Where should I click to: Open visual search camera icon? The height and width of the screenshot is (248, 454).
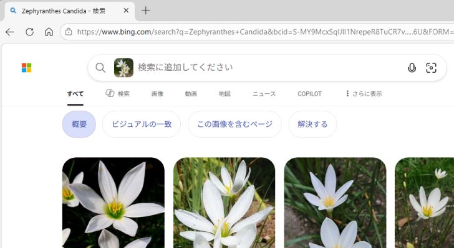click(x=431, y=68)
